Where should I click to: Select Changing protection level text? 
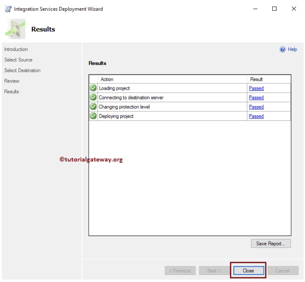coord(124,107)
